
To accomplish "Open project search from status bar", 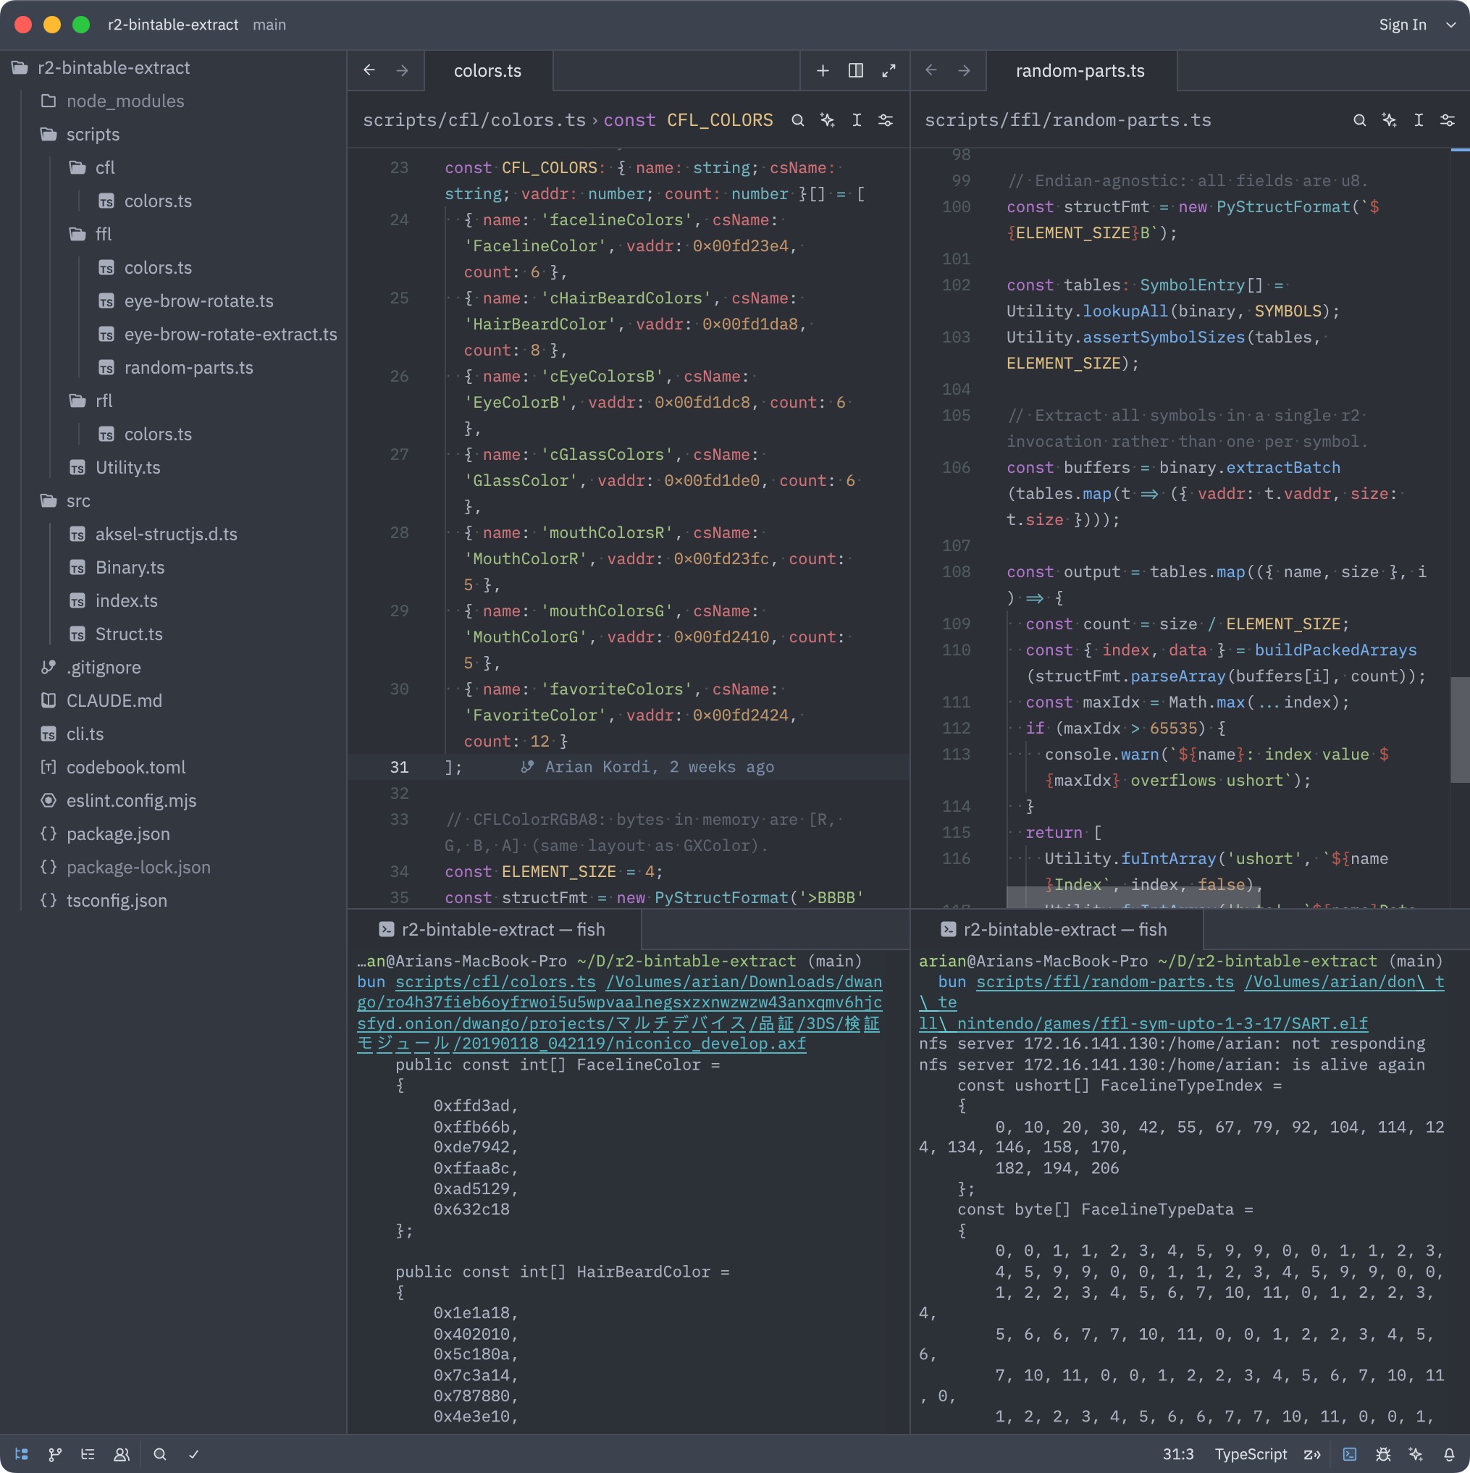I will 159,1454.
